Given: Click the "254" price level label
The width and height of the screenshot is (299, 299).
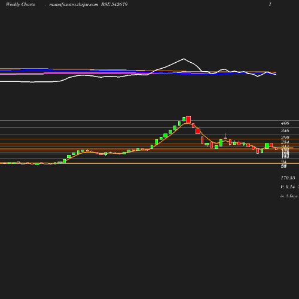Looking at the screenshot, I should click(x=285, y=142).
